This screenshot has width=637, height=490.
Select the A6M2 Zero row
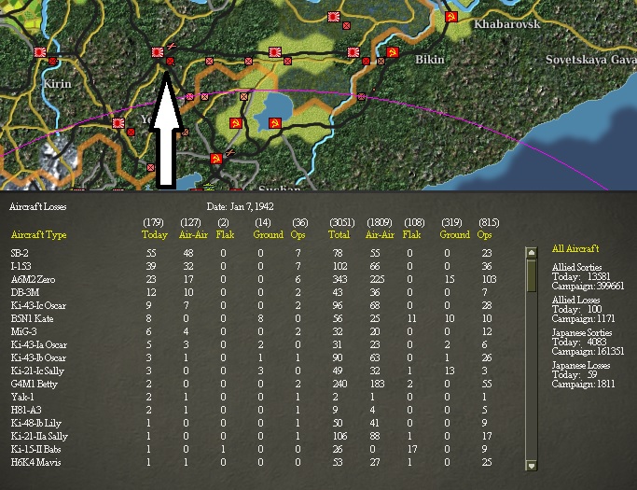point(252,279)
